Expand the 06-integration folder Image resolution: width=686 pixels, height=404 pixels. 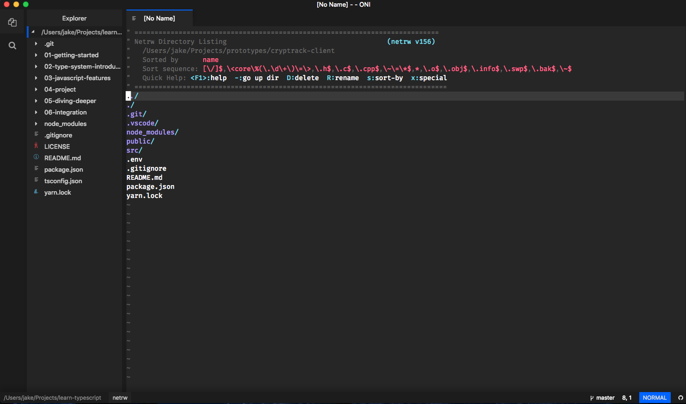(x=36, y=112)
